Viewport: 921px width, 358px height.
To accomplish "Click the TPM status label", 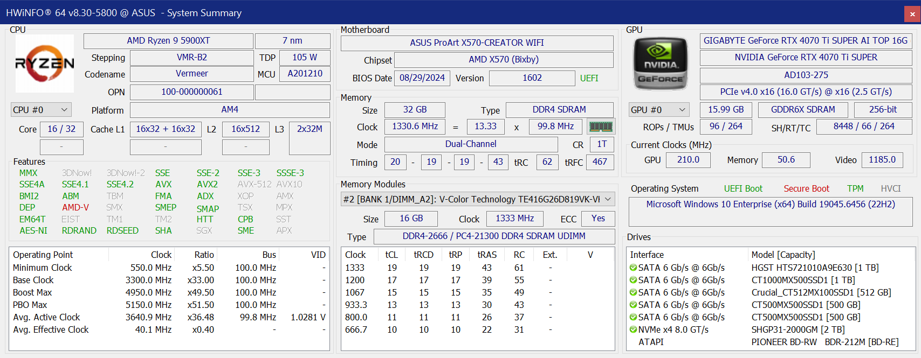I will tap(855, 189).
